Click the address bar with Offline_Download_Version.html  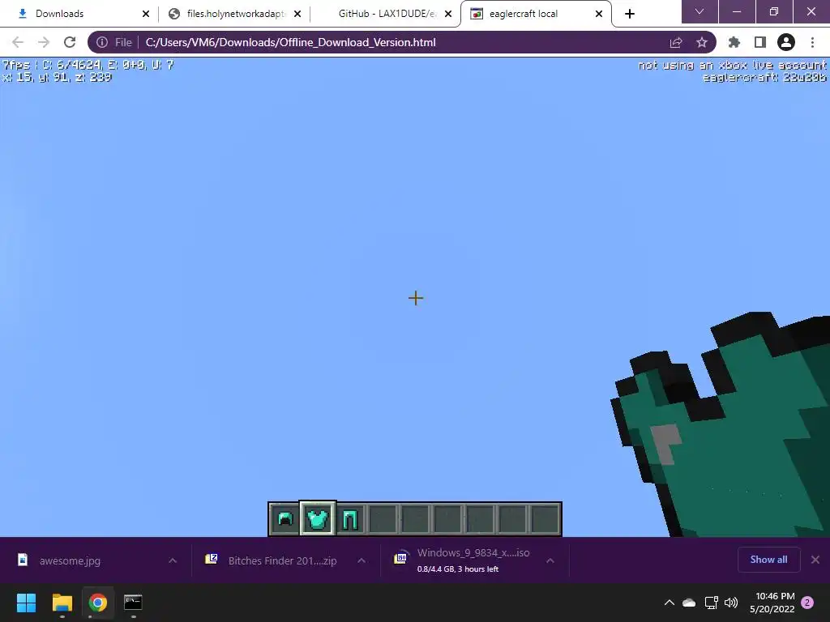pyautogui.click(x=402, y=42)
